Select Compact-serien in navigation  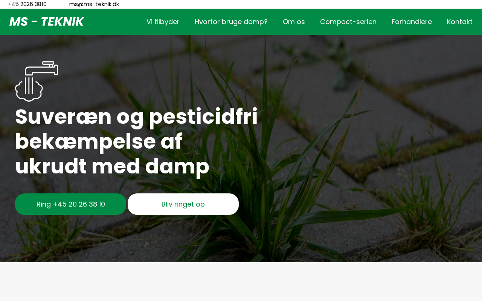[348, 22]
